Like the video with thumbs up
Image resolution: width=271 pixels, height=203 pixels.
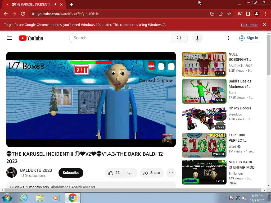(114, 173)
